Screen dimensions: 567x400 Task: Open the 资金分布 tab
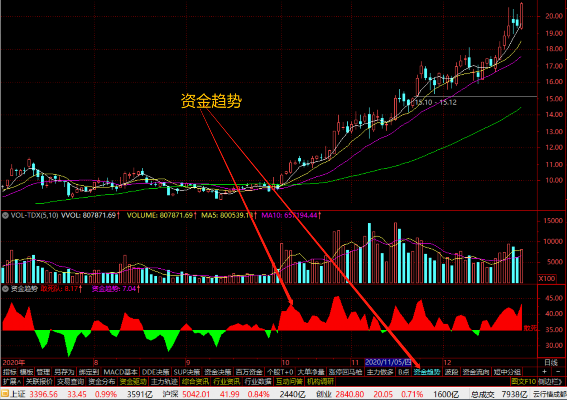point(102,381)
